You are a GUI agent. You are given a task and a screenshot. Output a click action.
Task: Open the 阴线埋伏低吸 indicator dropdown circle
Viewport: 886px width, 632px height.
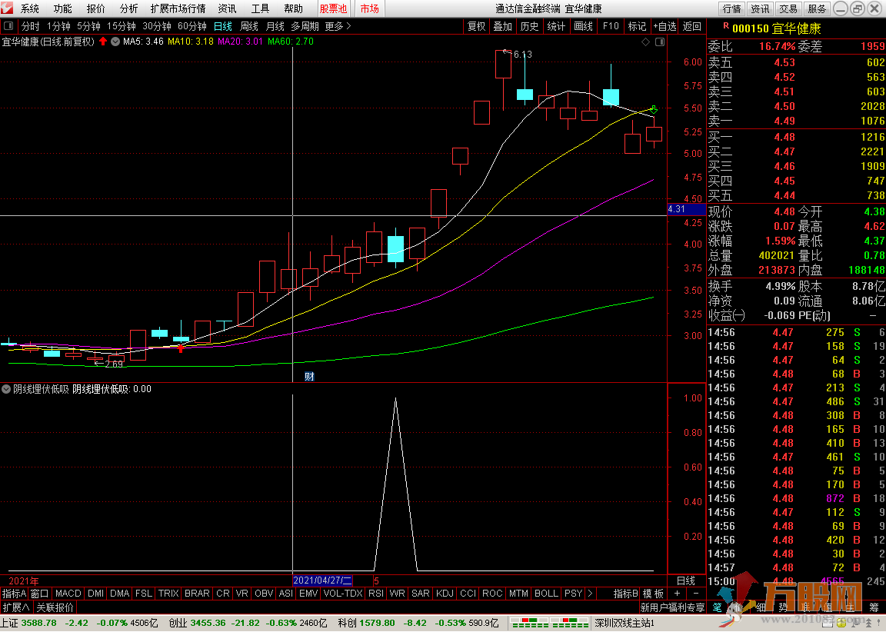(6, 389)
